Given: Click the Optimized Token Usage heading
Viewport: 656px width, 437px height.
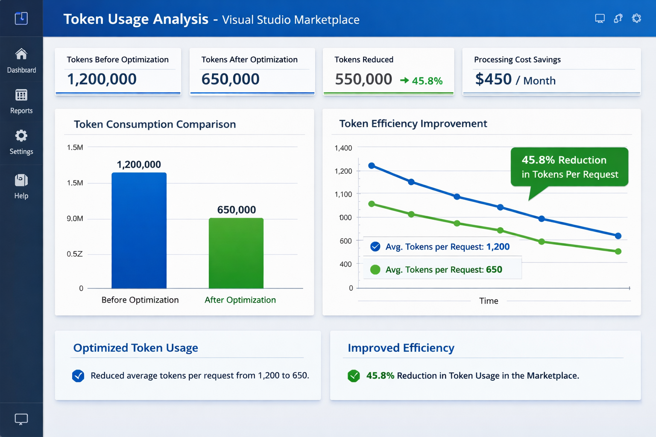Looking at the screenshot, I should coord(135,348).
